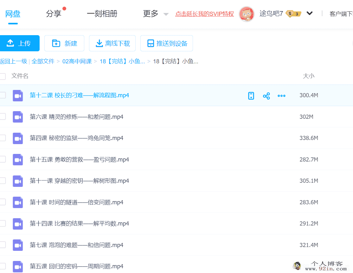Click the video icon of 第十五课 勇敢的营救

coord(18,160)
